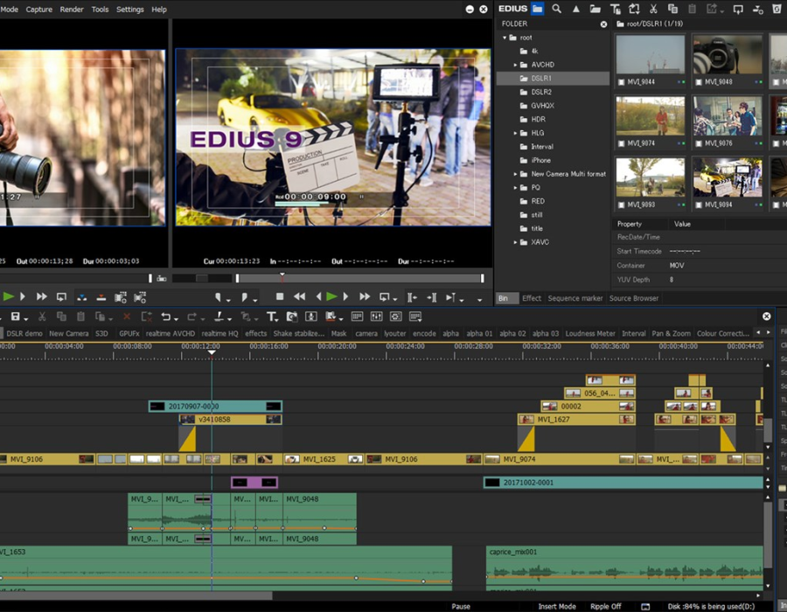787x612 pixels.
Task: Expand the XAVC folder in the tree
Action: click(515, 242)
